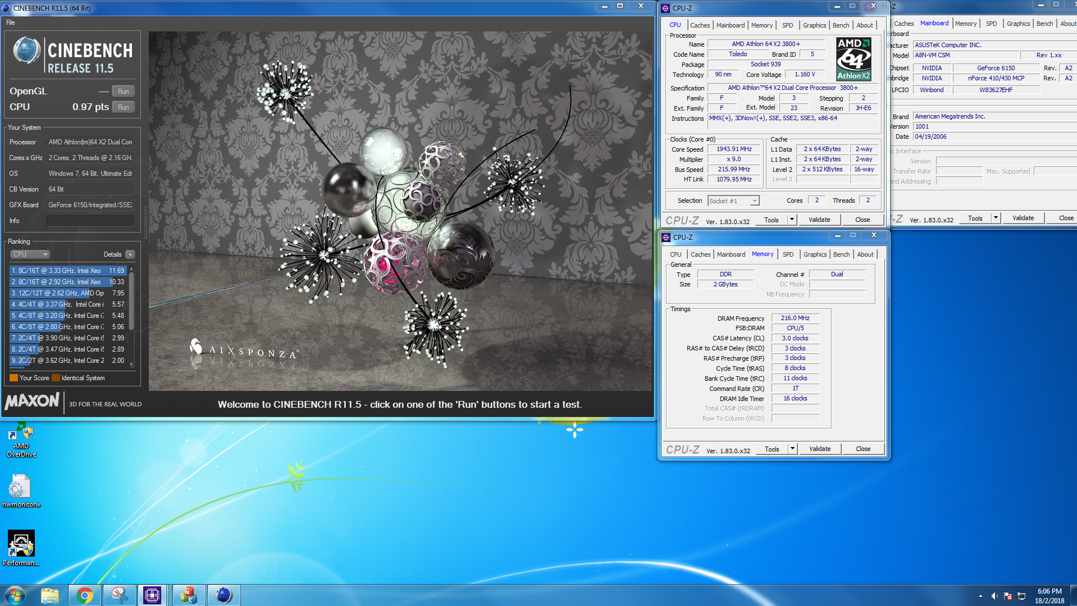Select ranking row 3 AMD Opteron 7.95
1077x606 pixels.
pos(68,293)
